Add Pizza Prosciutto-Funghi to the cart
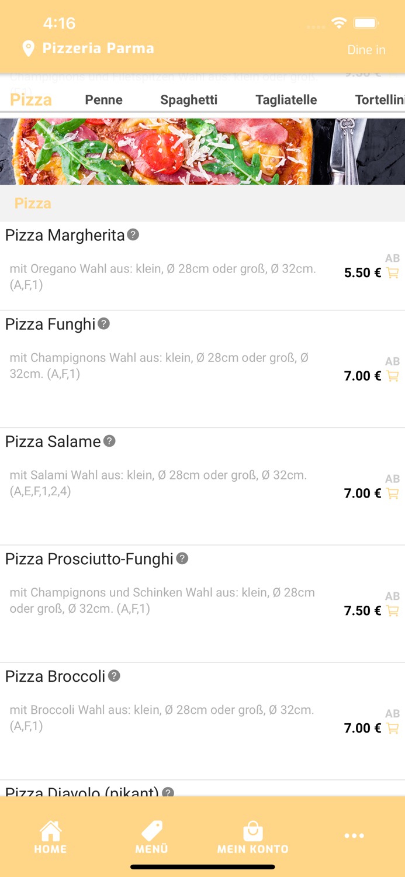405x877 pixels. point(392,610)
